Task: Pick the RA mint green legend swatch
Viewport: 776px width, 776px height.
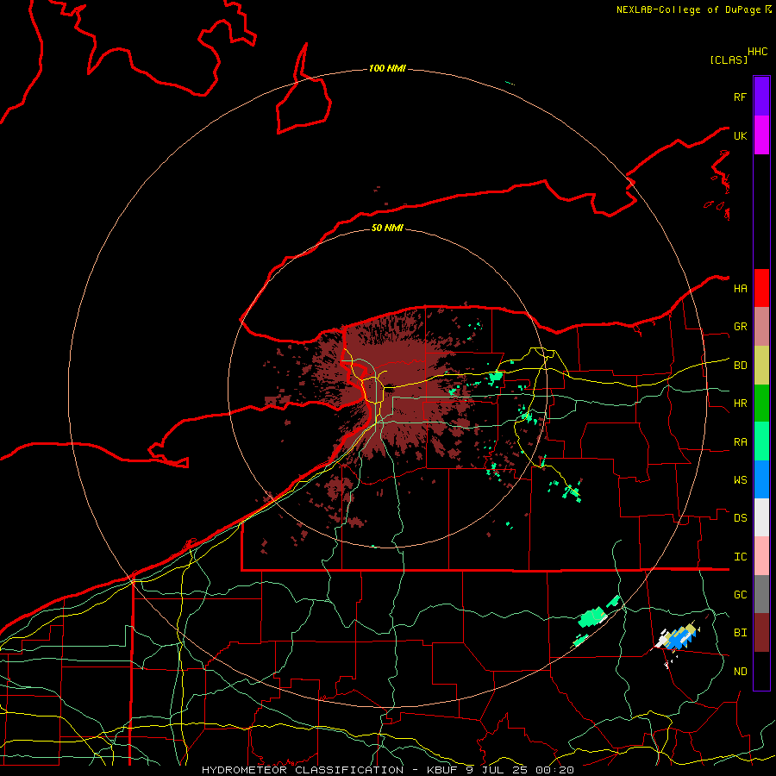Action: (761, 441)
